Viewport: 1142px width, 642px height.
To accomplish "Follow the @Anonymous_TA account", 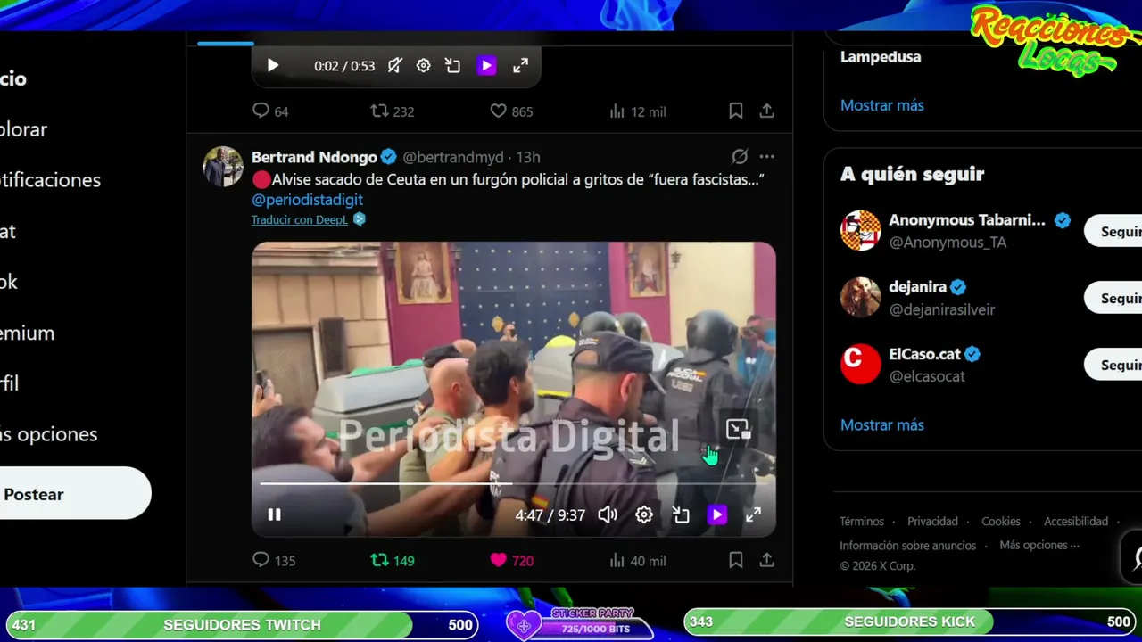I will click(1115, 232).
